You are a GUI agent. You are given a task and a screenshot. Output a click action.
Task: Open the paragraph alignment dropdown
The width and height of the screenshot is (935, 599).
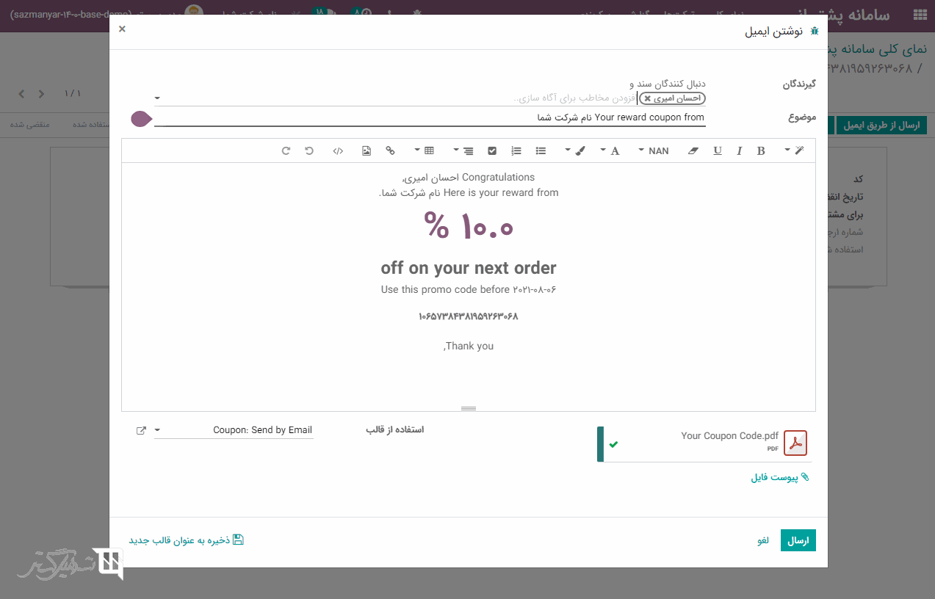coord(463,150)
